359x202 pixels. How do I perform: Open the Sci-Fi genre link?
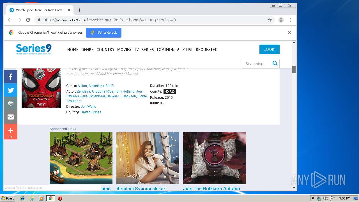(110, 86)
